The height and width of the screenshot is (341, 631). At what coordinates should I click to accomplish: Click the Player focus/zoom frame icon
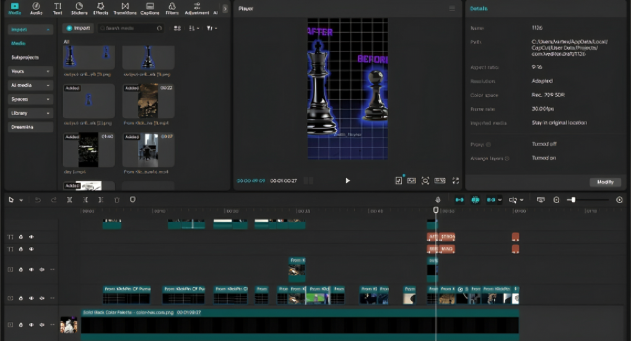pos(425,181)
